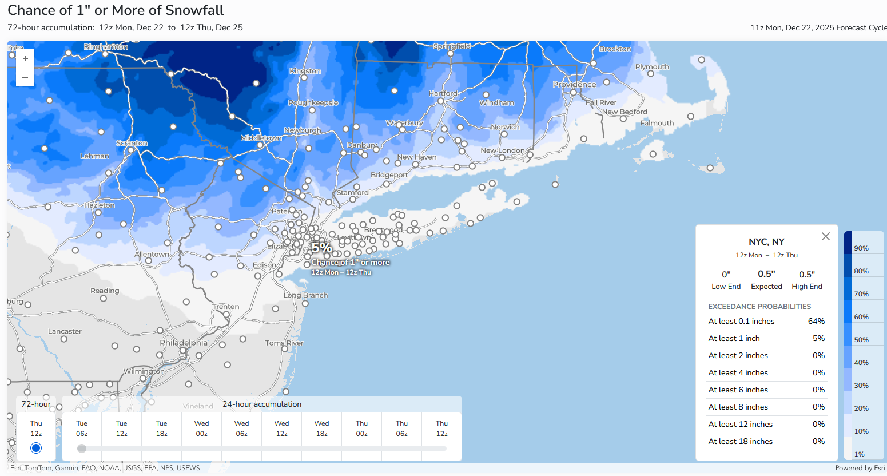This screenshot has width=887, height=476.
Task: Open the Poughkeepsie location marker
Action: pos(312,110)
